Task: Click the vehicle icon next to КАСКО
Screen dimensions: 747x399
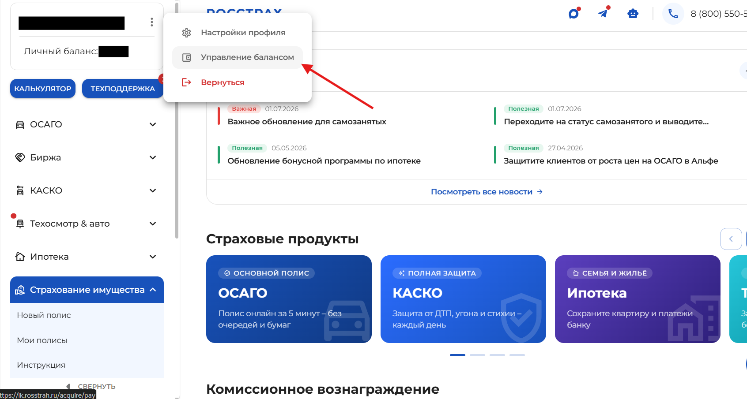Action: (20, 190)
